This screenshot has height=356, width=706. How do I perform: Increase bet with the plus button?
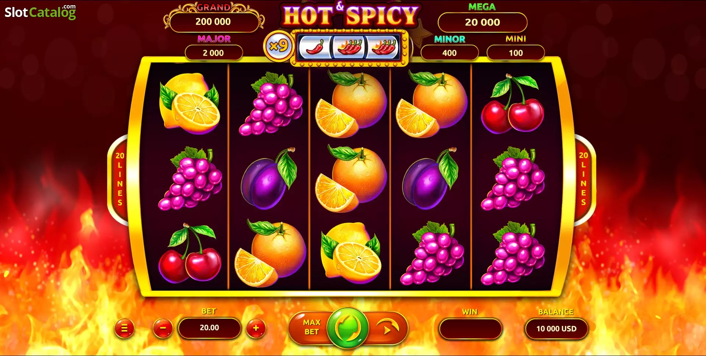pyautogui.click(x=256, y=328)
